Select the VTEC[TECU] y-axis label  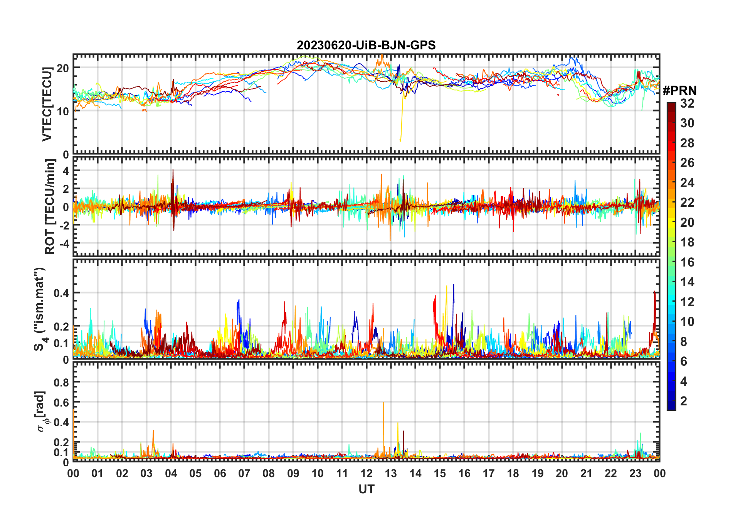click(47, 105)
